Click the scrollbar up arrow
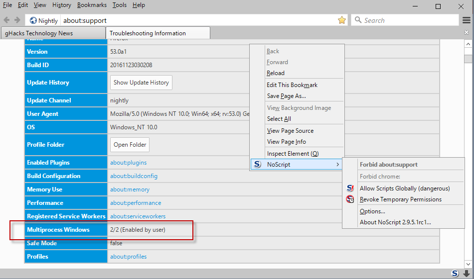This screenshot has width=474, height=279. pyautogui.click(x=468, y=44)
